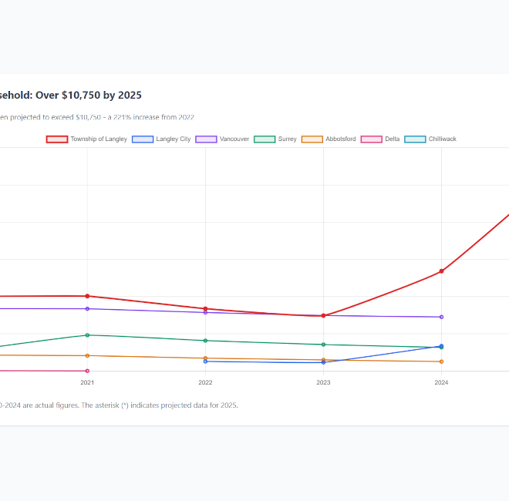Click Abbotsford's 2021 orange data point
Image resolution: width=509 pixels, height=501 pixels.
[x=87, y=355]
